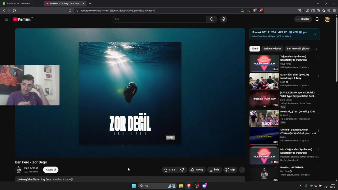Click the install/cast screen icon in address bar
The width and height of the screenshot is (338, 190).
coord(242,11)
